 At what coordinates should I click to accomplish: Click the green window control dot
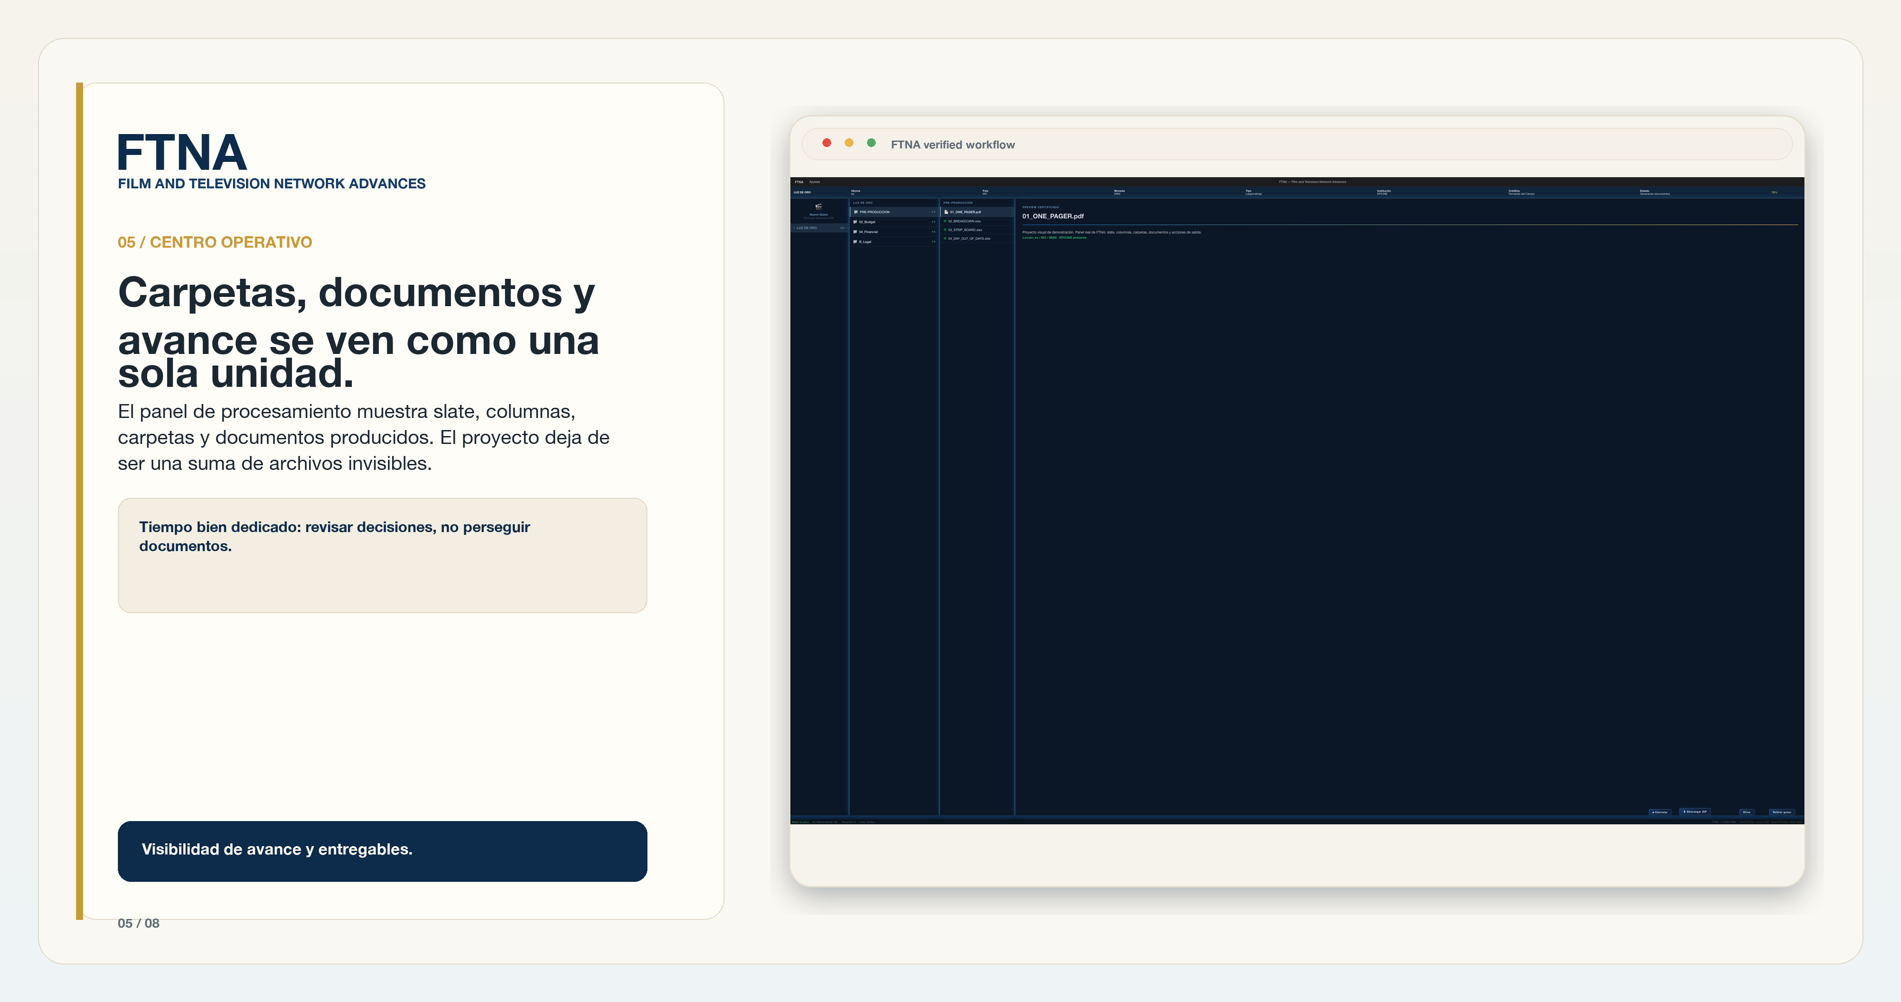[x=872, y=143]
